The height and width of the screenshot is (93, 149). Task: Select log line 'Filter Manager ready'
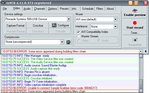coord(70,56)
